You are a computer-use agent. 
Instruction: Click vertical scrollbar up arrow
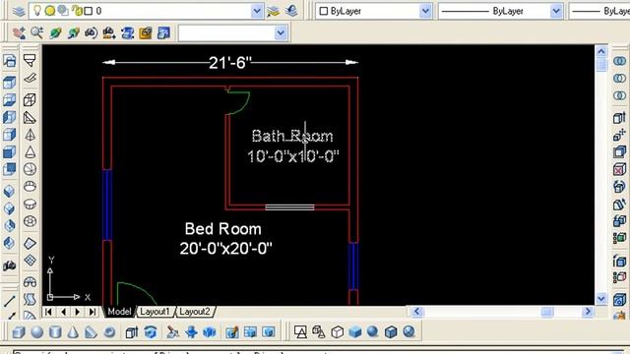pyautogui.click(x=601, y=51)
